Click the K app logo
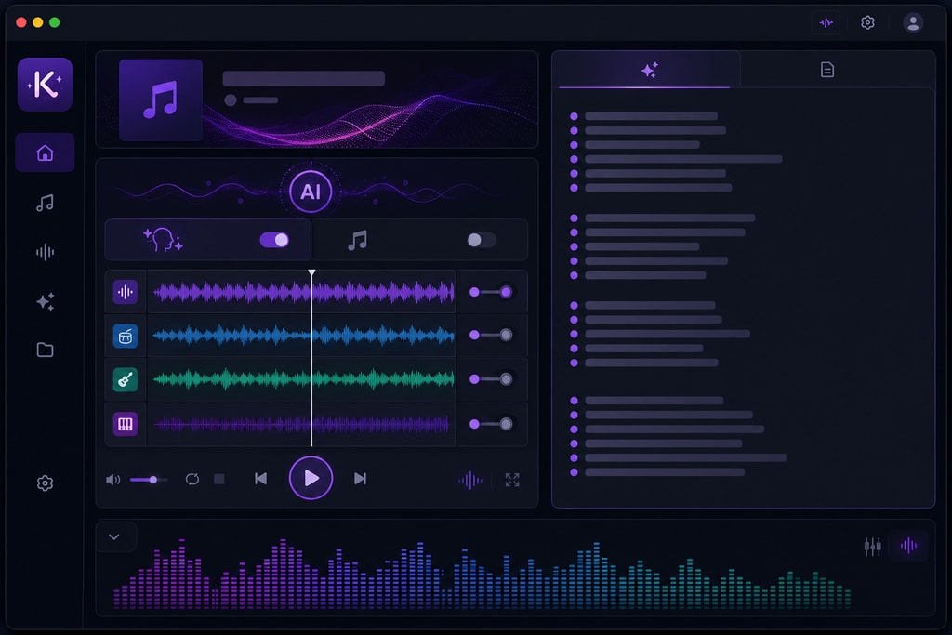 coord(45,85)
